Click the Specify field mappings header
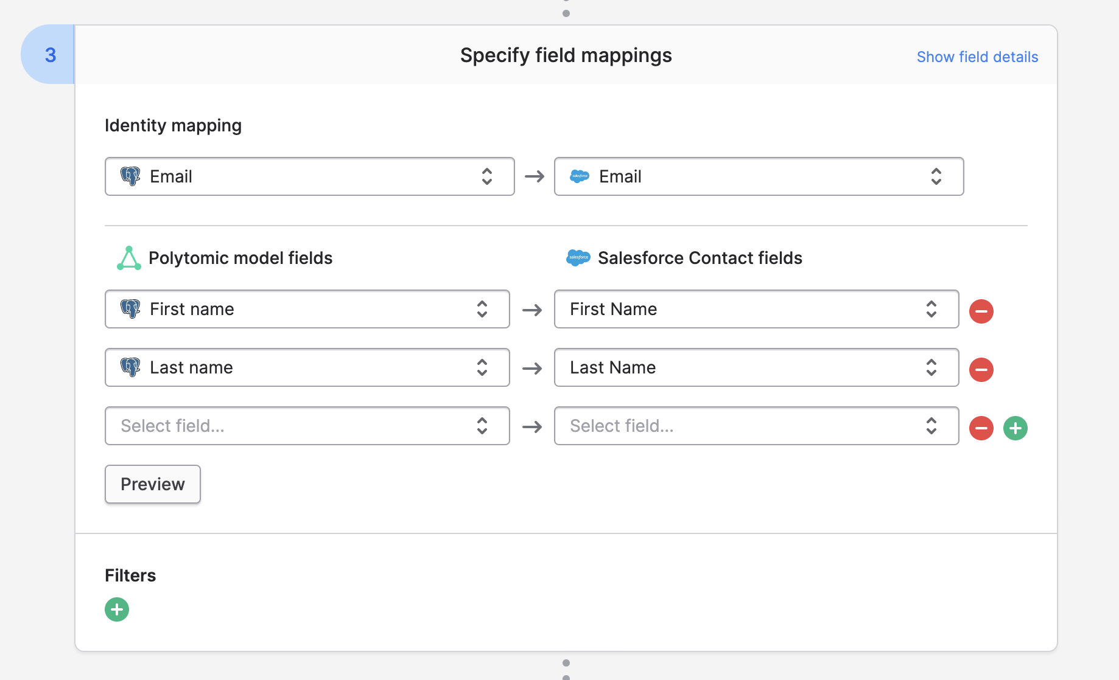 coord(566,55)
